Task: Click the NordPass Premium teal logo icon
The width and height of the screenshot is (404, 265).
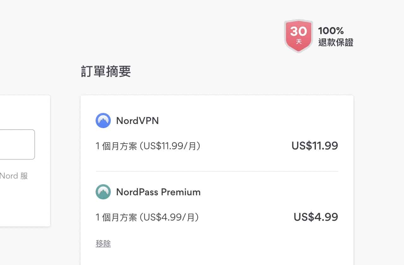Action: pyautogui.click(x=103, y=192)
